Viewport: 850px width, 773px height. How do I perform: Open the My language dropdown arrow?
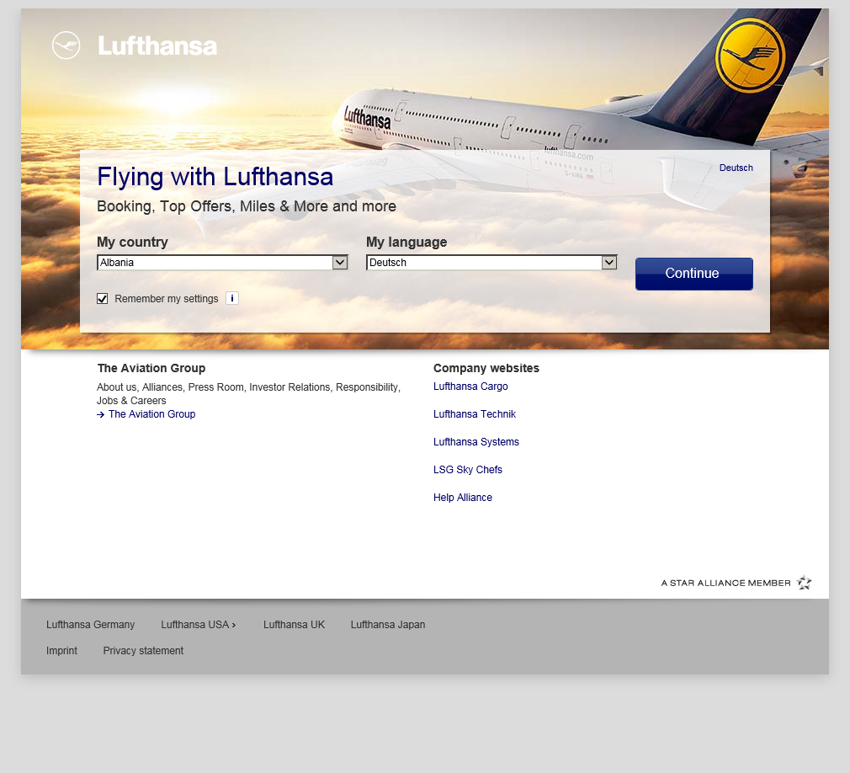point(609,263)
